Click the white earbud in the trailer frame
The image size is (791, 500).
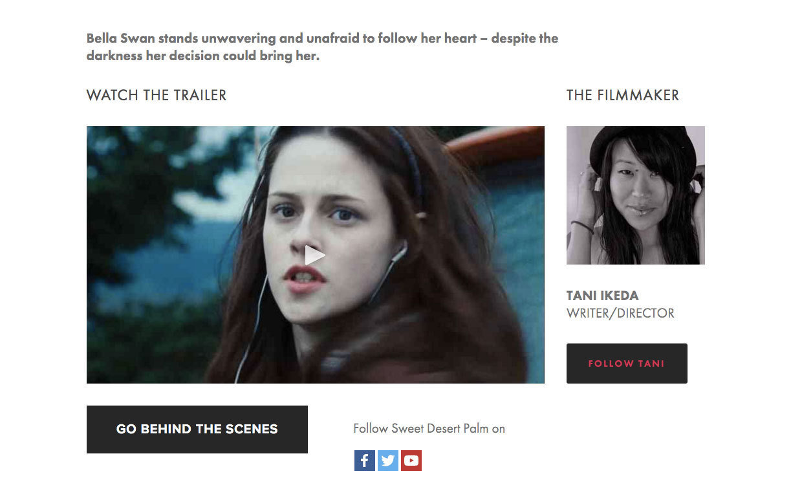click(x=400, y=252)
